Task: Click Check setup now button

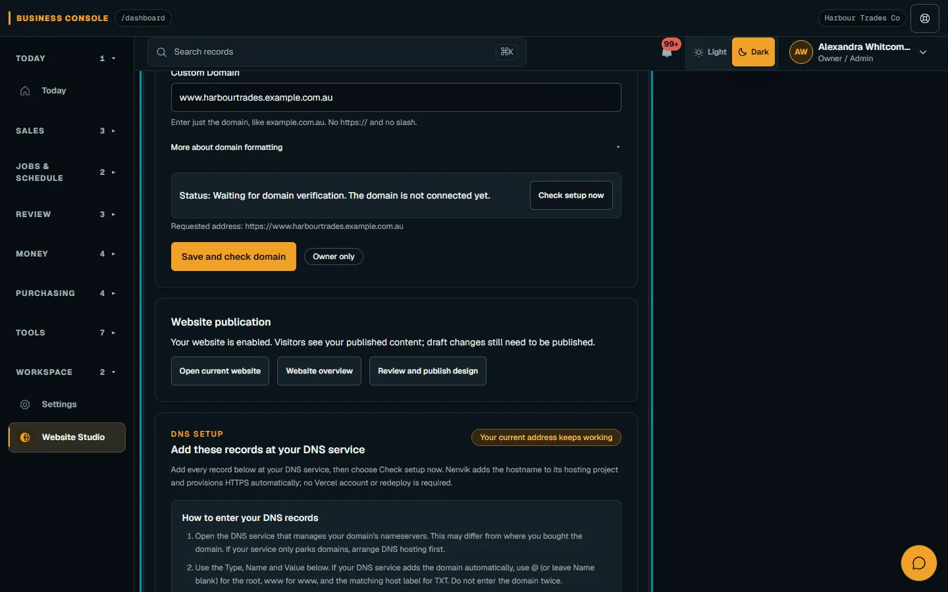Action: point(571,195)
